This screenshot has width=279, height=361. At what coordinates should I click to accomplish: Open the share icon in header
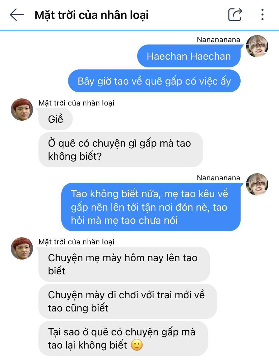(235, 15)
